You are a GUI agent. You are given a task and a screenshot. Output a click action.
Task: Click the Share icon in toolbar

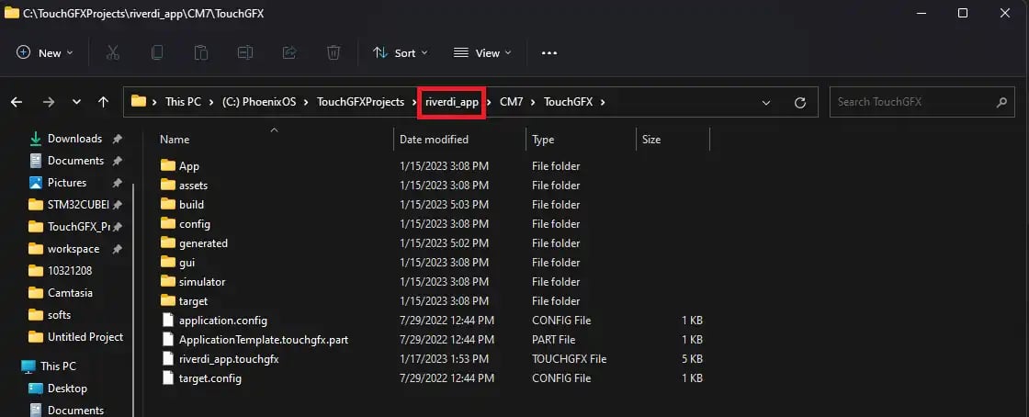tap(289, 53)
